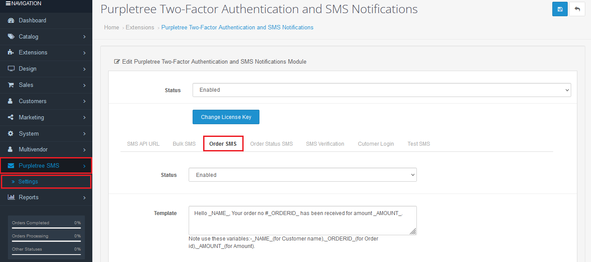The width and height of the screenshot is (591, 262).
Task: Click the Home breadcrumb link
Action: 112,28
